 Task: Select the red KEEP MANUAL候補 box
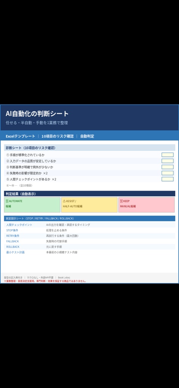pos(146,205)
